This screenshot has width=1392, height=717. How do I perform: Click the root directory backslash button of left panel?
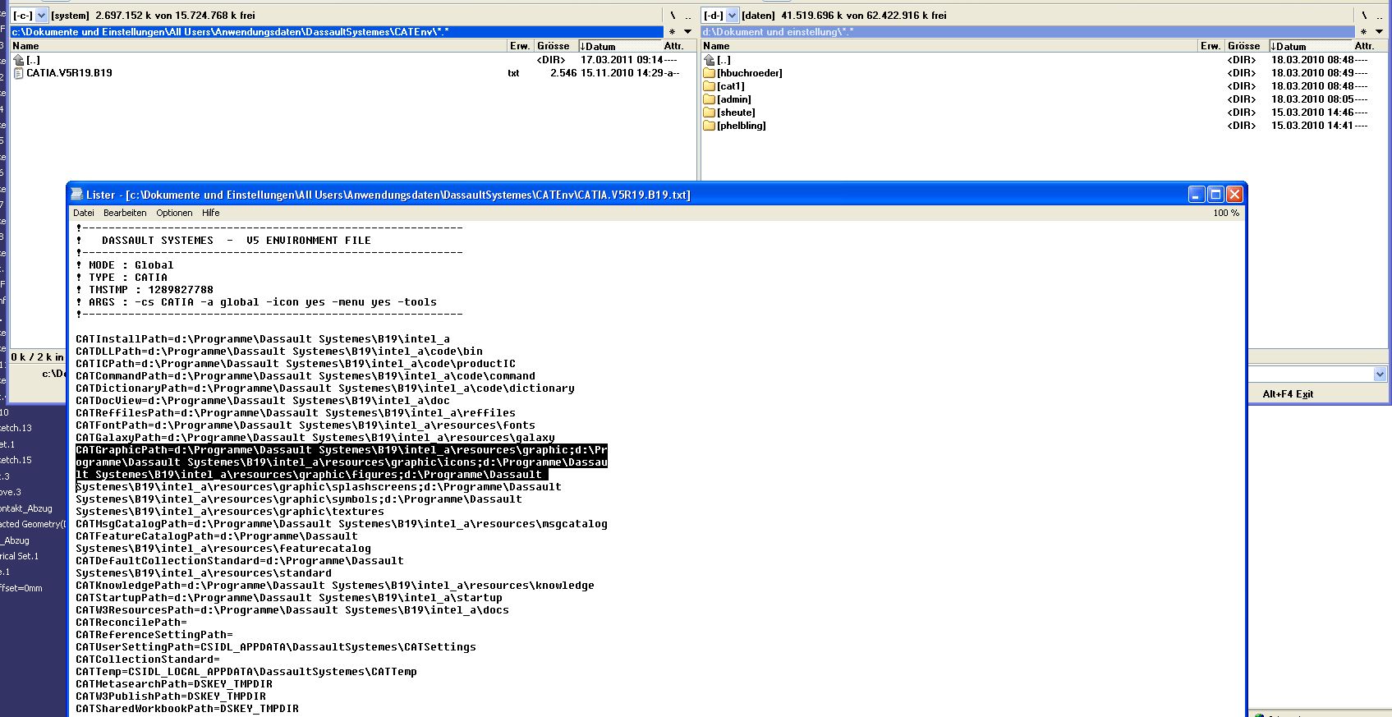click(673, 16)
